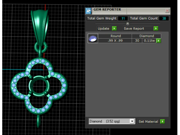The width and height of the screenshot is (180, 135).
Task: Click the 0.11tw total weight cell
Action: (x=149, y=40)
